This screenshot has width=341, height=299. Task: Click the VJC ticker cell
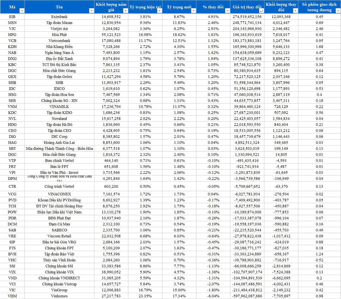pyautogui.click(x=12, y=29)
